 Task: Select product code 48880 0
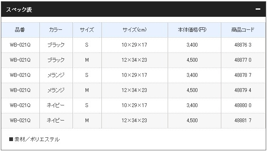(x=243, y=105)
